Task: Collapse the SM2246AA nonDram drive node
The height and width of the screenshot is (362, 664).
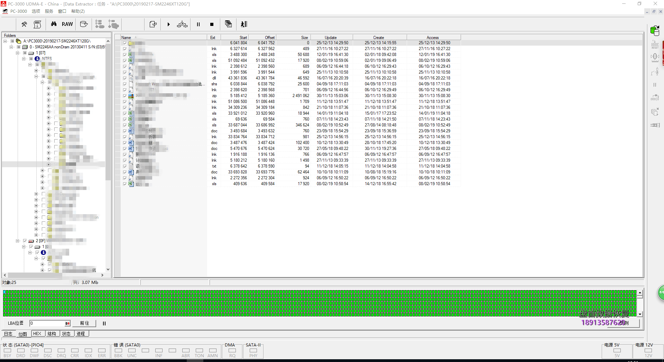Action: (11, 47)
